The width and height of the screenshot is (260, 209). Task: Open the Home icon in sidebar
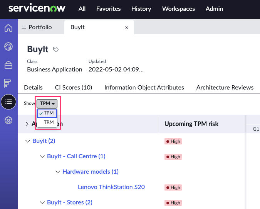click(x=8, y=28)
